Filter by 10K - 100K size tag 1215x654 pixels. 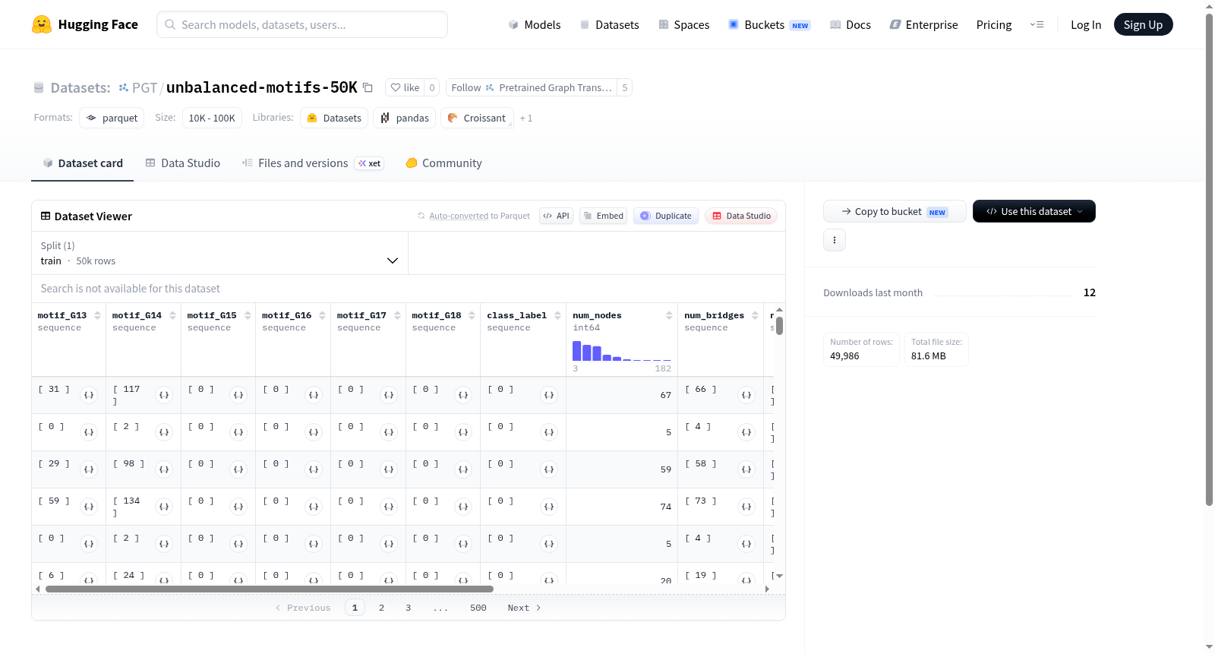(212, 118)
